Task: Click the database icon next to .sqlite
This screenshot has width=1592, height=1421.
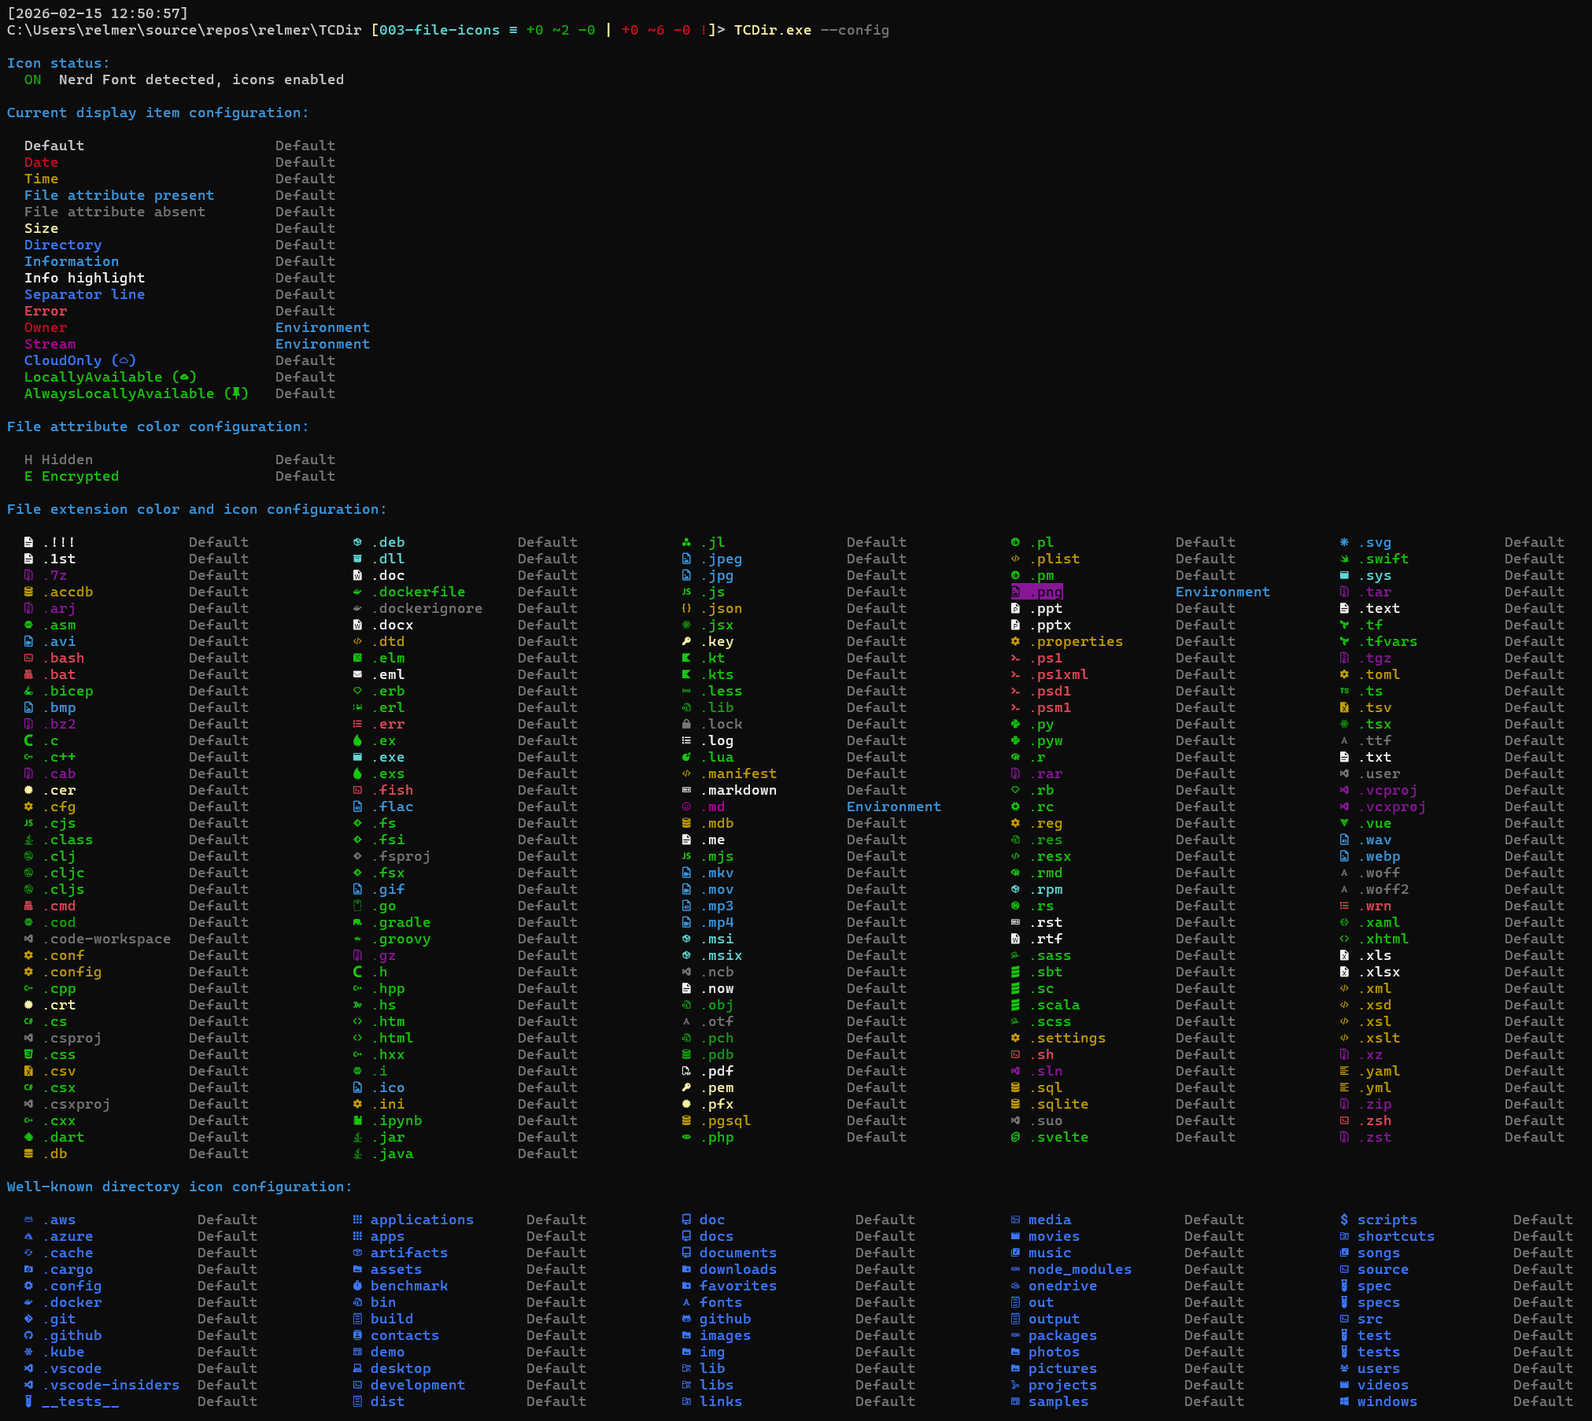Action: 1015,1104
